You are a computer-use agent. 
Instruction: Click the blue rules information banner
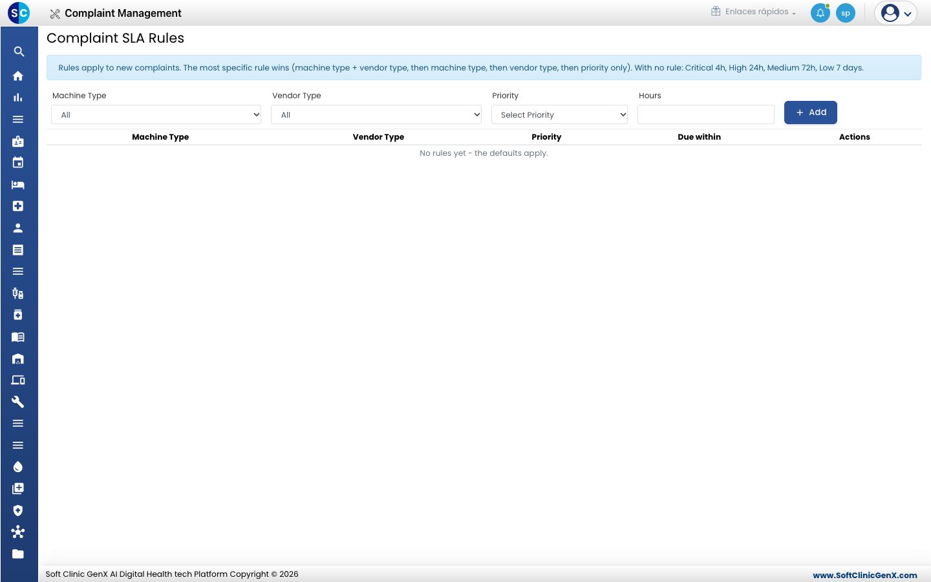click(484, 68)
